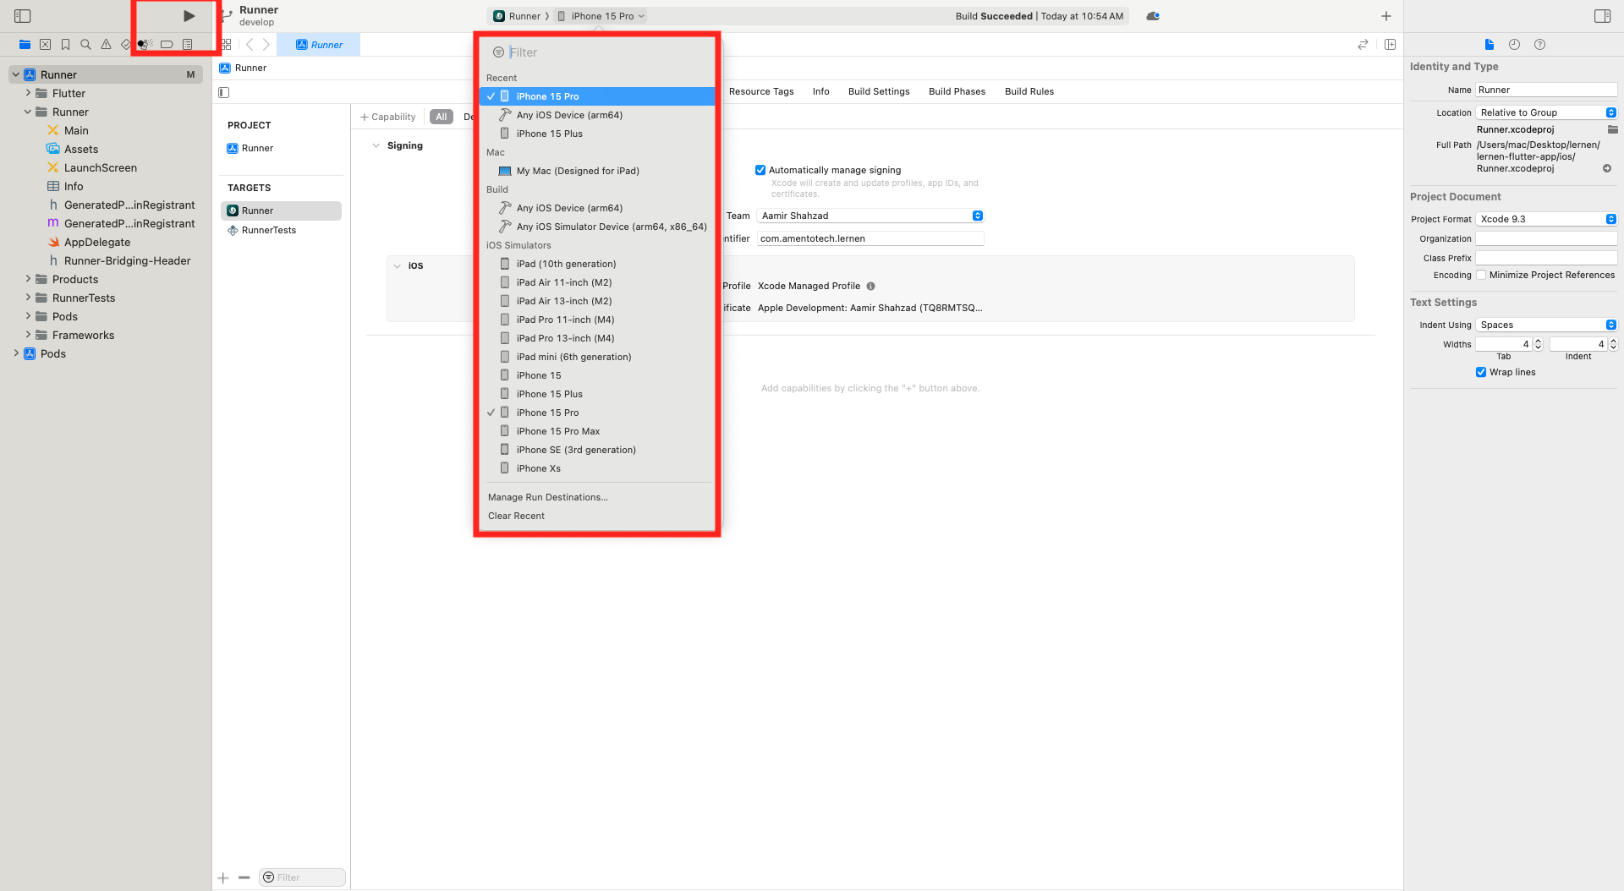Open the Source Control navigator
Viewport: 1624px width, 891px height.
[x=45, y=44]
